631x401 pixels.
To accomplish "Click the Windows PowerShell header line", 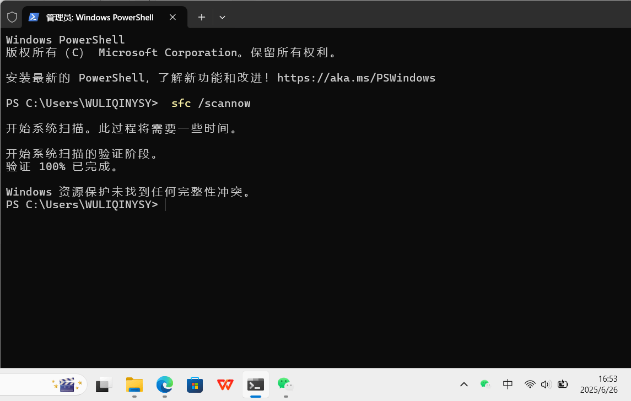I will coord(65,40).
